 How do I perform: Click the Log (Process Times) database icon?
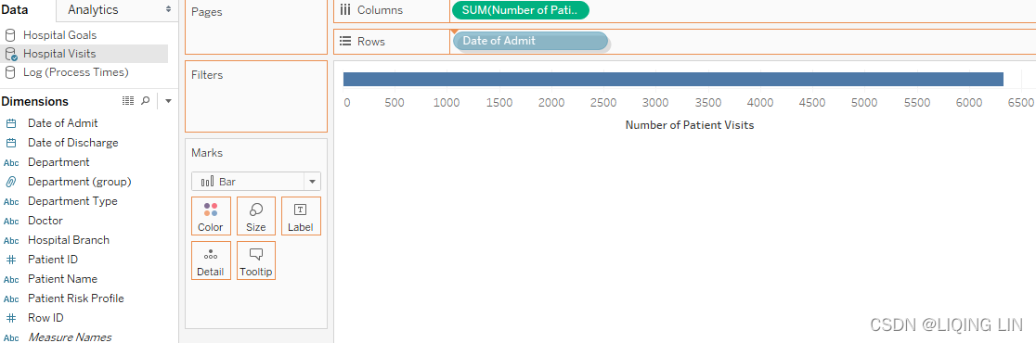[10, 72]
